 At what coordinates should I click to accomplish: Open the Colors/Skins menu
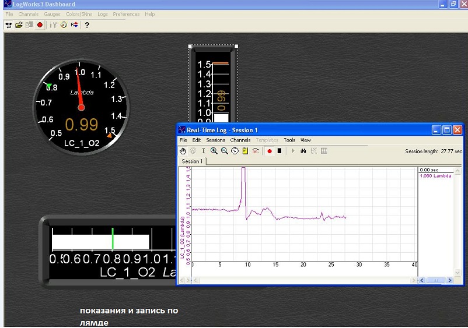pyautogui.click(x=79, y=14)
